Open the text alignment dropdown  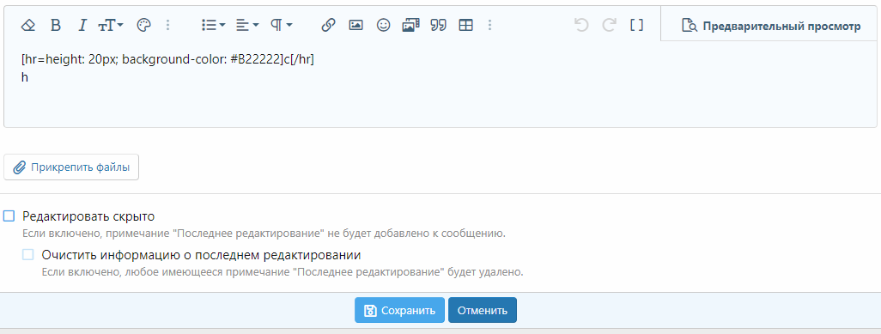click(x=247, y=25)
